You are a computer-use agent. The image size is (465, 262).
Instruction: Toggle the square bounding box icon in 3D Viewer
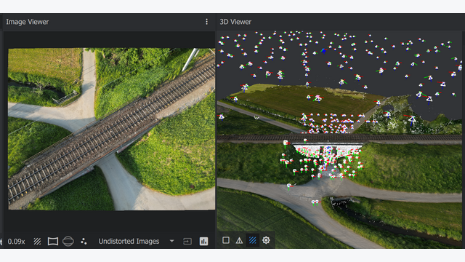[x=226, y=240]
